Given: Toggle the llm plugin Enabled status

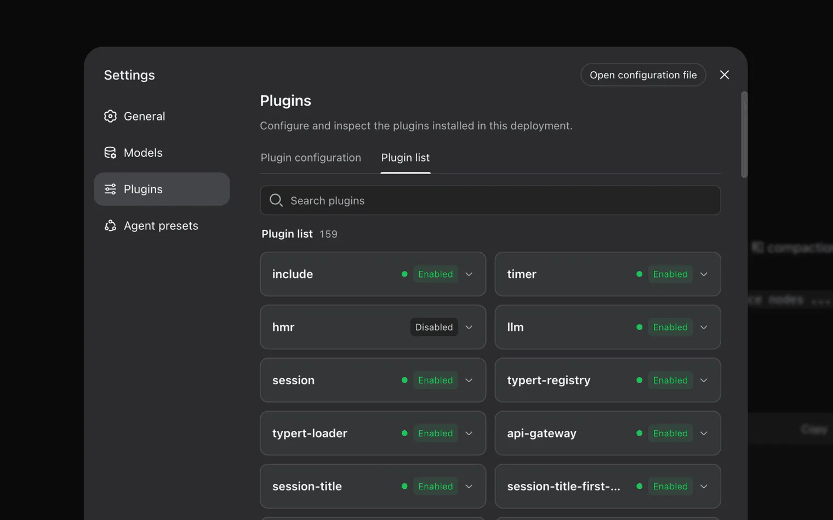Looking at the screenshot, I should (x=670, y=327).
